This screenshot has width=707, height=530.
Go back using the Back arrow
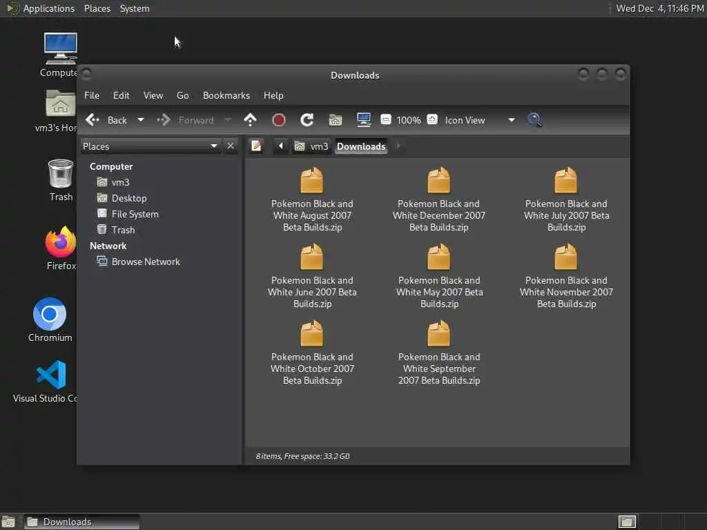pyautogui.click(x=106, y=120)
